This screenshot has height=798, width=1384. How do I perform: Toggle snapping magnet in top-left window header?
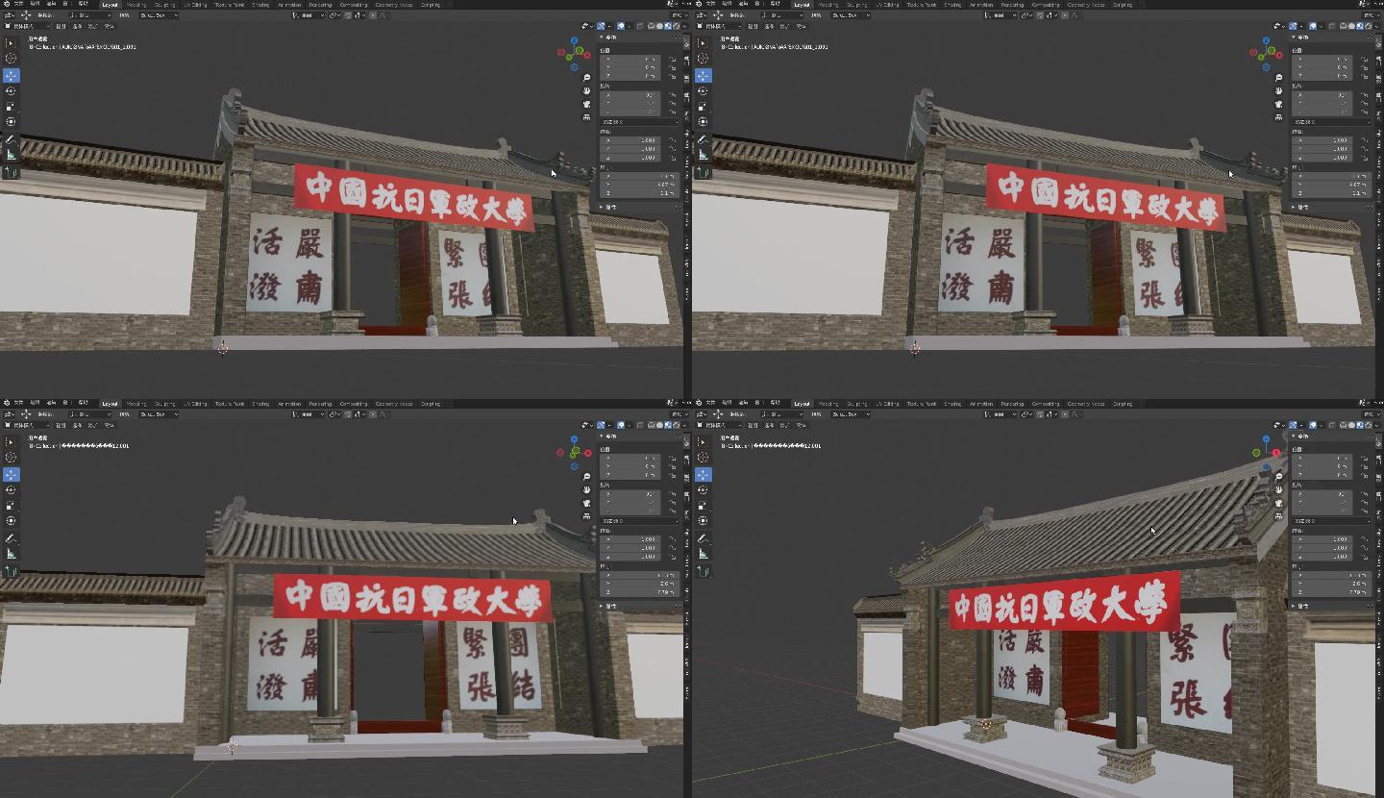point(349,15)
